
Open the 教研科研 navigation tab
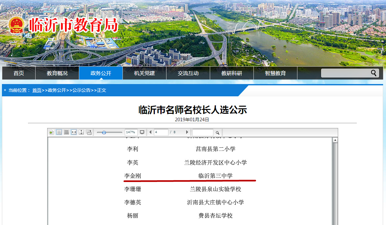click(232, 73)
